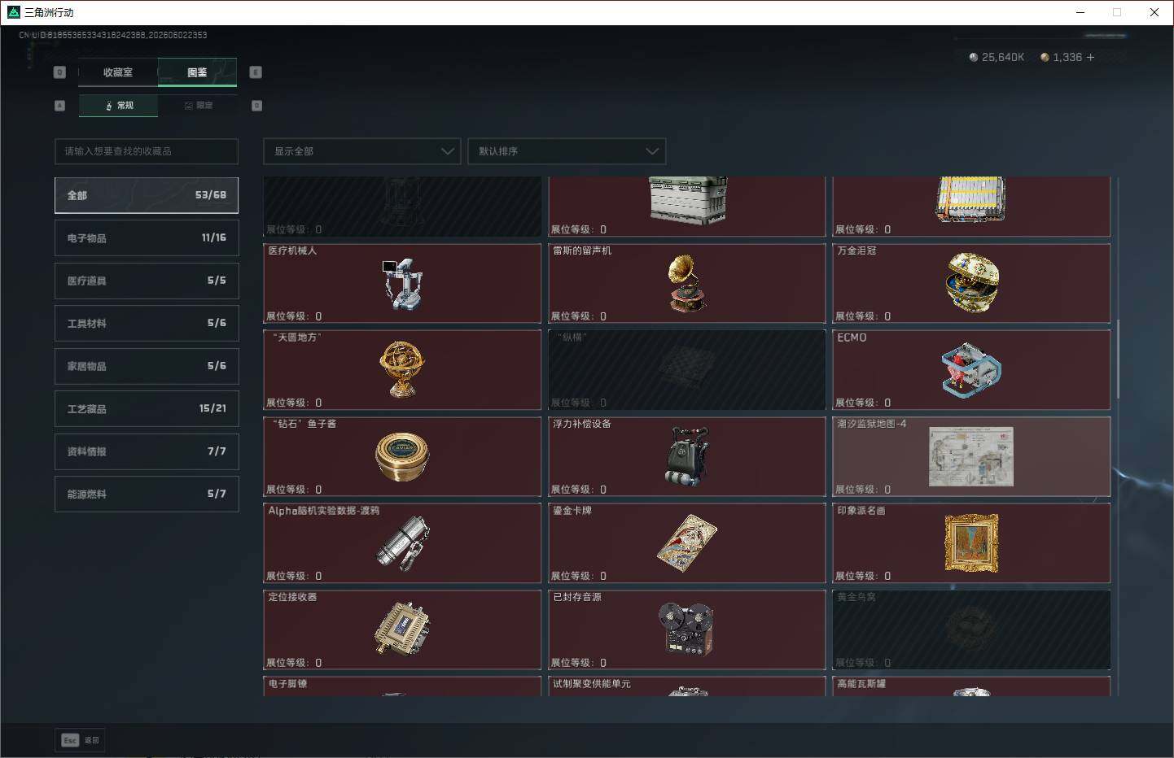Viewport: 1174px width, 758px height.
Task: Select the 定位接收器 receiver icon
Action: (x=401, y=629)
